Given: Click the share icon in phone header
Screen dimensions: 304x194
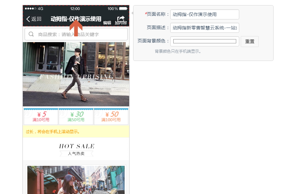Looking at the screenshot, I should point(121,18).
